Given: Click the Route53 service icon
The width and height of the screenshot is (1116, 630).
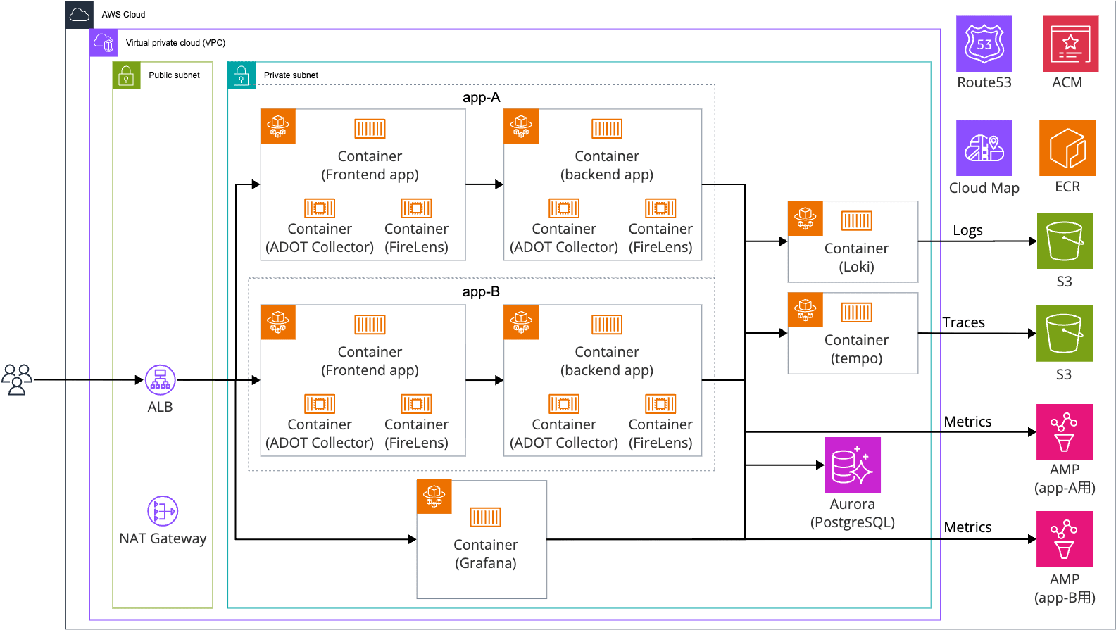Looking at the screenshot, I should (x=984, y=44).
